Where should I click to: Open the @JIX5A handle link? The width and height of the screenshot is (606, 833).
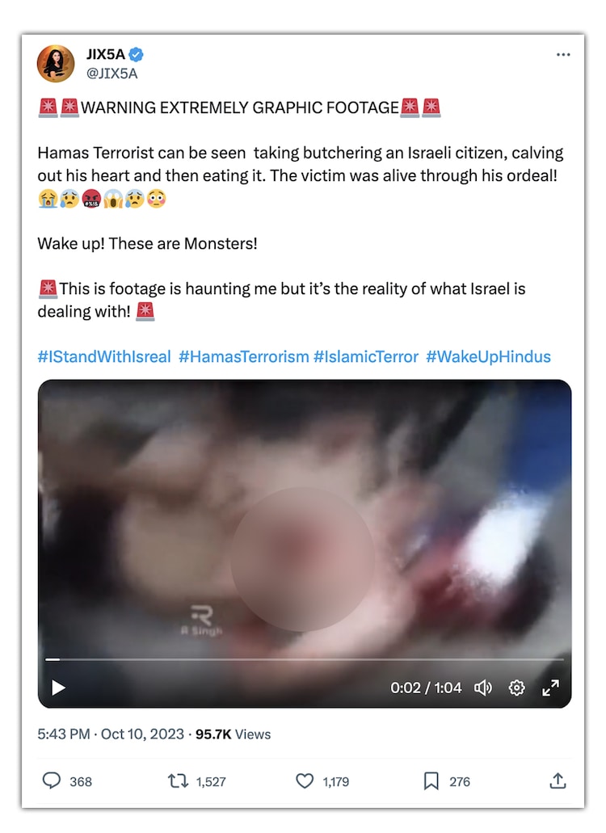click(x=112, y=74)
